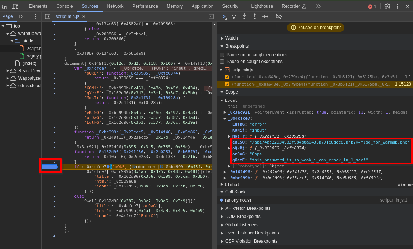Collapse the top frame tree node
Image resolution: width=413 pixels, height=249 pixels.
[x=3, y=26]
